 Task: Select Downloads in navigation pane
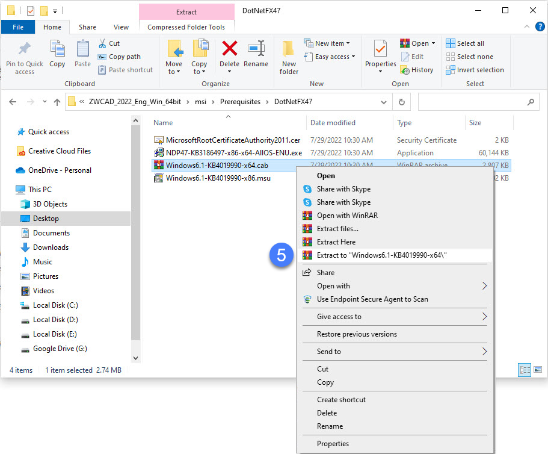(51, 247)
